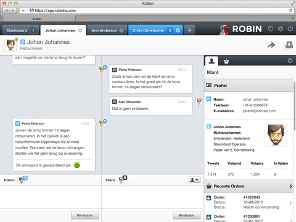Open settings gear icon in header
The height and width of the screenshot is (222, 296).
click(x=281, y=29)
